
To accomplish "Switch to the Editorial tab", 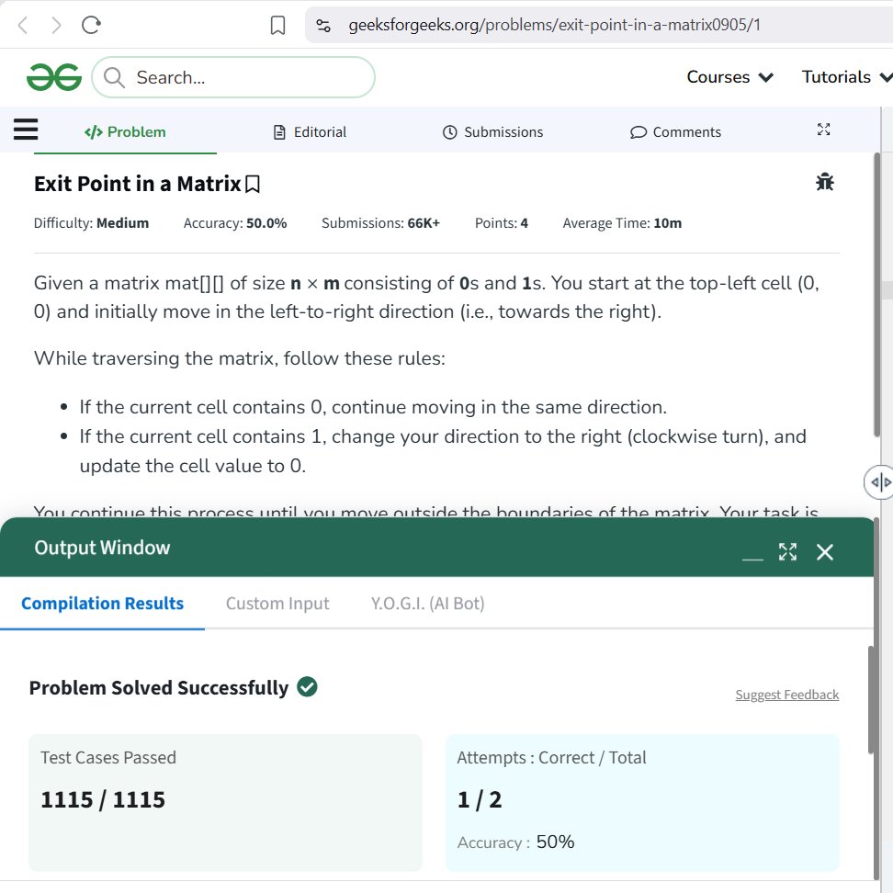I will pyautogui.click(x=310, y=132).
